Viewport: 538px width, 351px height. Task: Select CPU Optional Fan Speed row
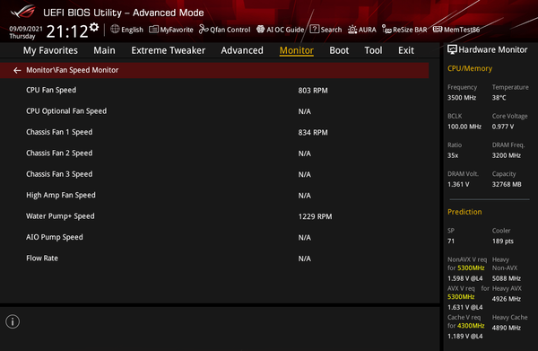click(x=214, y=111)
